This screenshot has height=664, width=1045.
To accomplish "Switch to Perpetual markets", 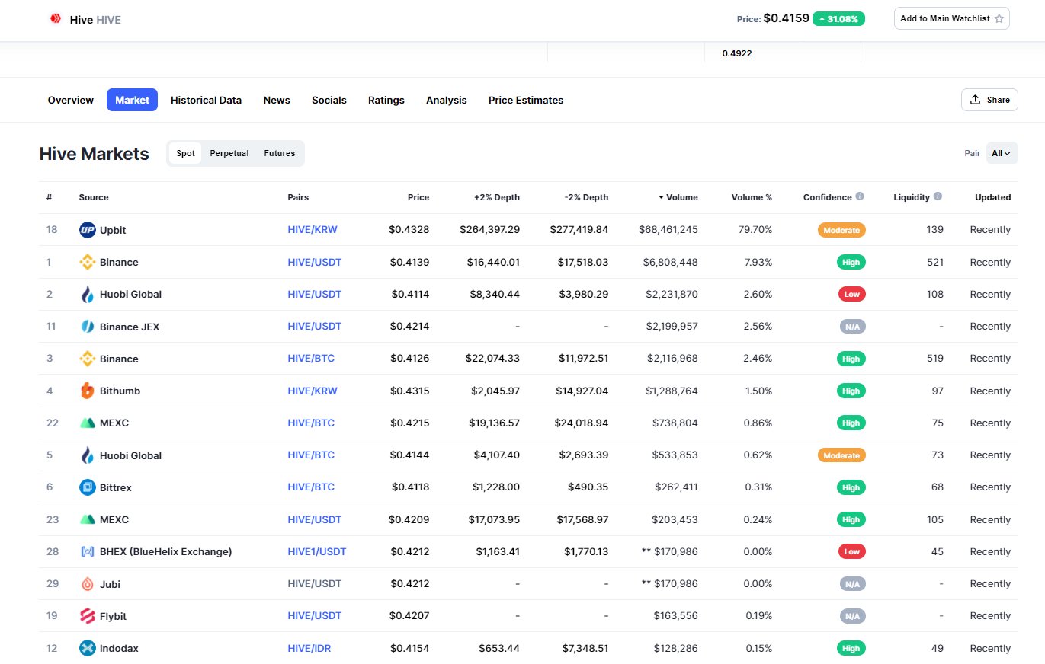I will [229, 153].
